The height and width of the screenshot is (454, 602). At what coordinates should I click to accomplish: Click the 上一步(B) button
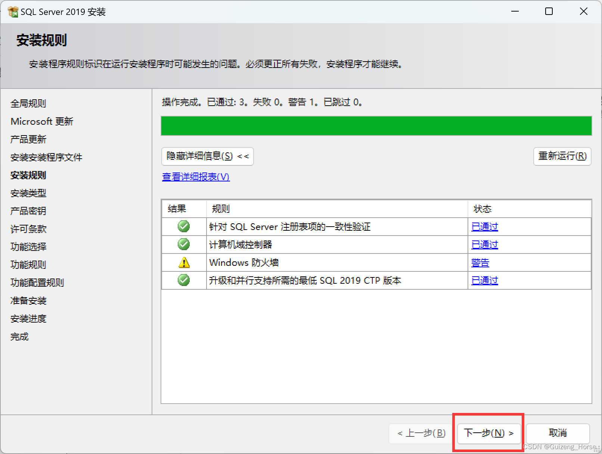pos(422,433)
